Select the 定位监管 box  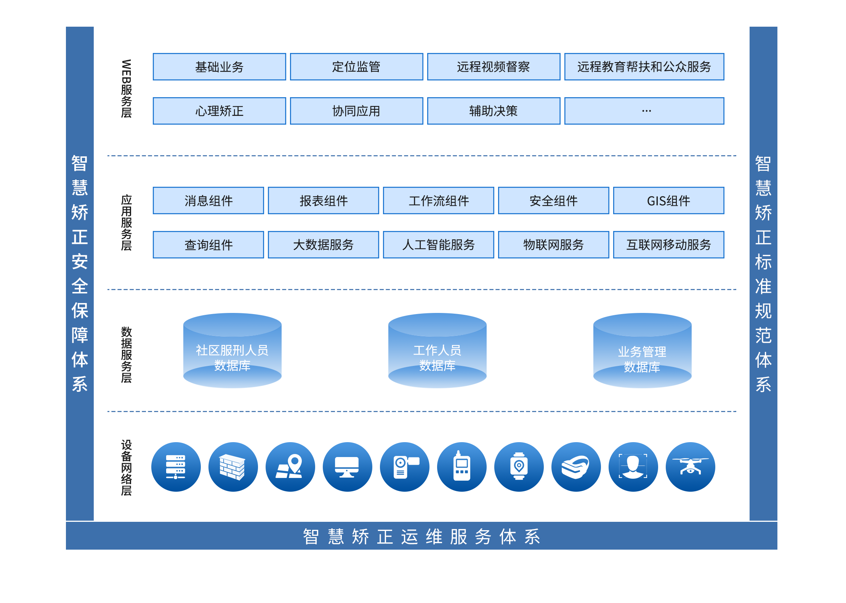[x=357, y=67]
